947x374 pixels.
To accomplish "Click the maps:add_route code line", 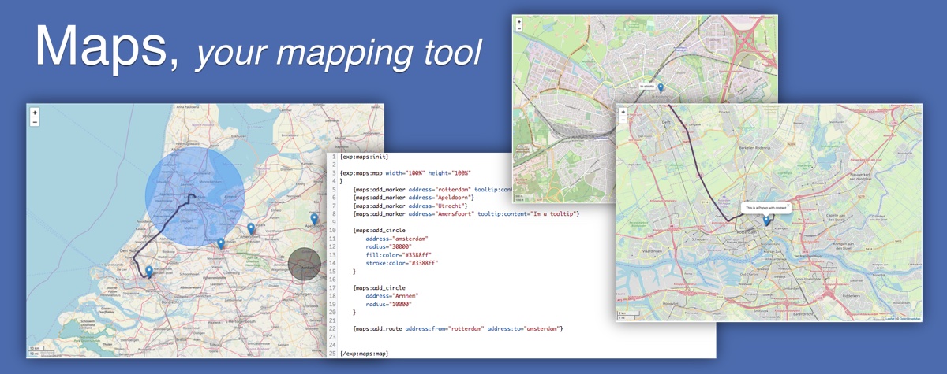I will pos(458,328).
